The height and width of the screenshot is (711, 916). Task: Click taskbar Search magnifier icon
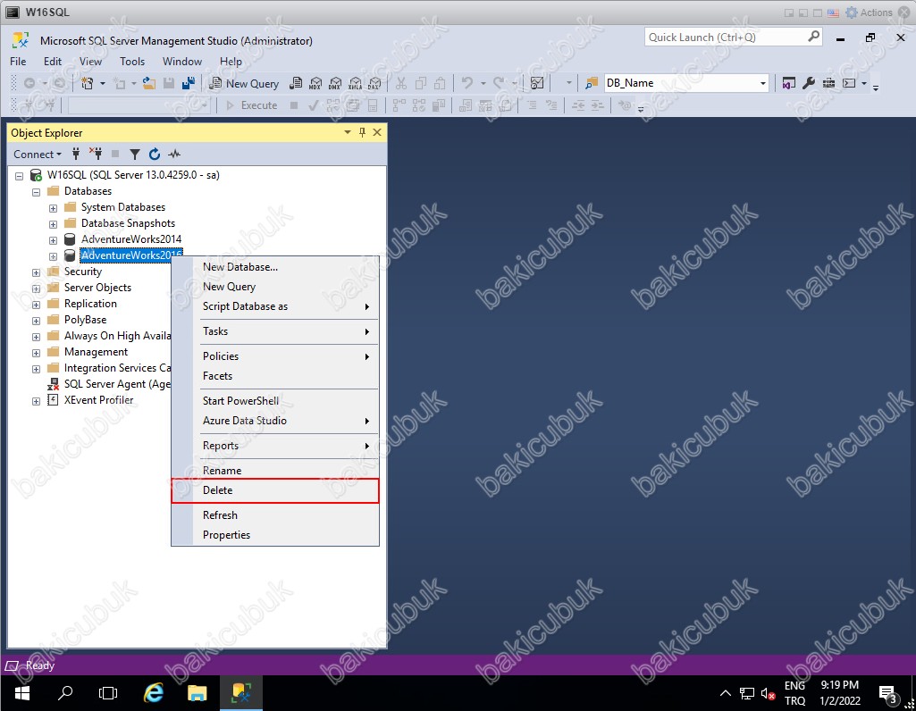(65, 693)
